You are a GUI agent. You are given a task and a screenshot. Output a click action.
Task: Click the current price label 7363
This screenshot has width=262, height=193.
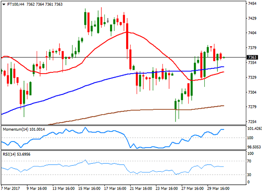pyautogui.click(x=252, y=58)
